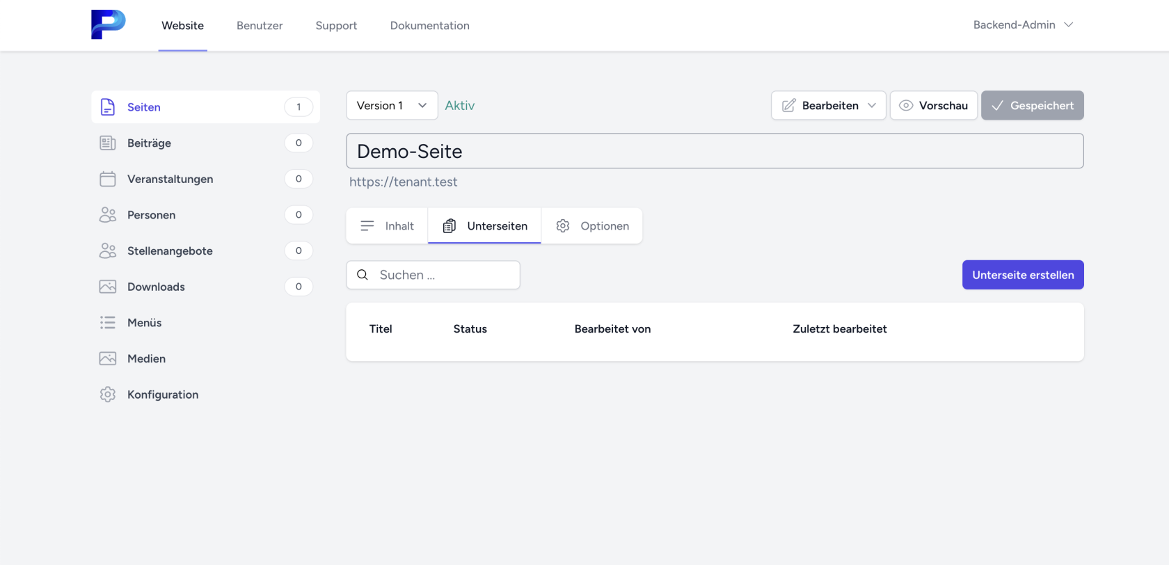The image size is (1169, 565).
Task: Open the Version 1 dropdown
Action: (x=392, y=106)
